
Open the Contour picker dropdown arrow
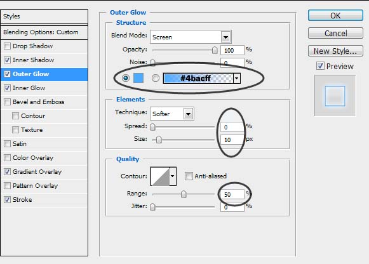click(x=173, y=176)
